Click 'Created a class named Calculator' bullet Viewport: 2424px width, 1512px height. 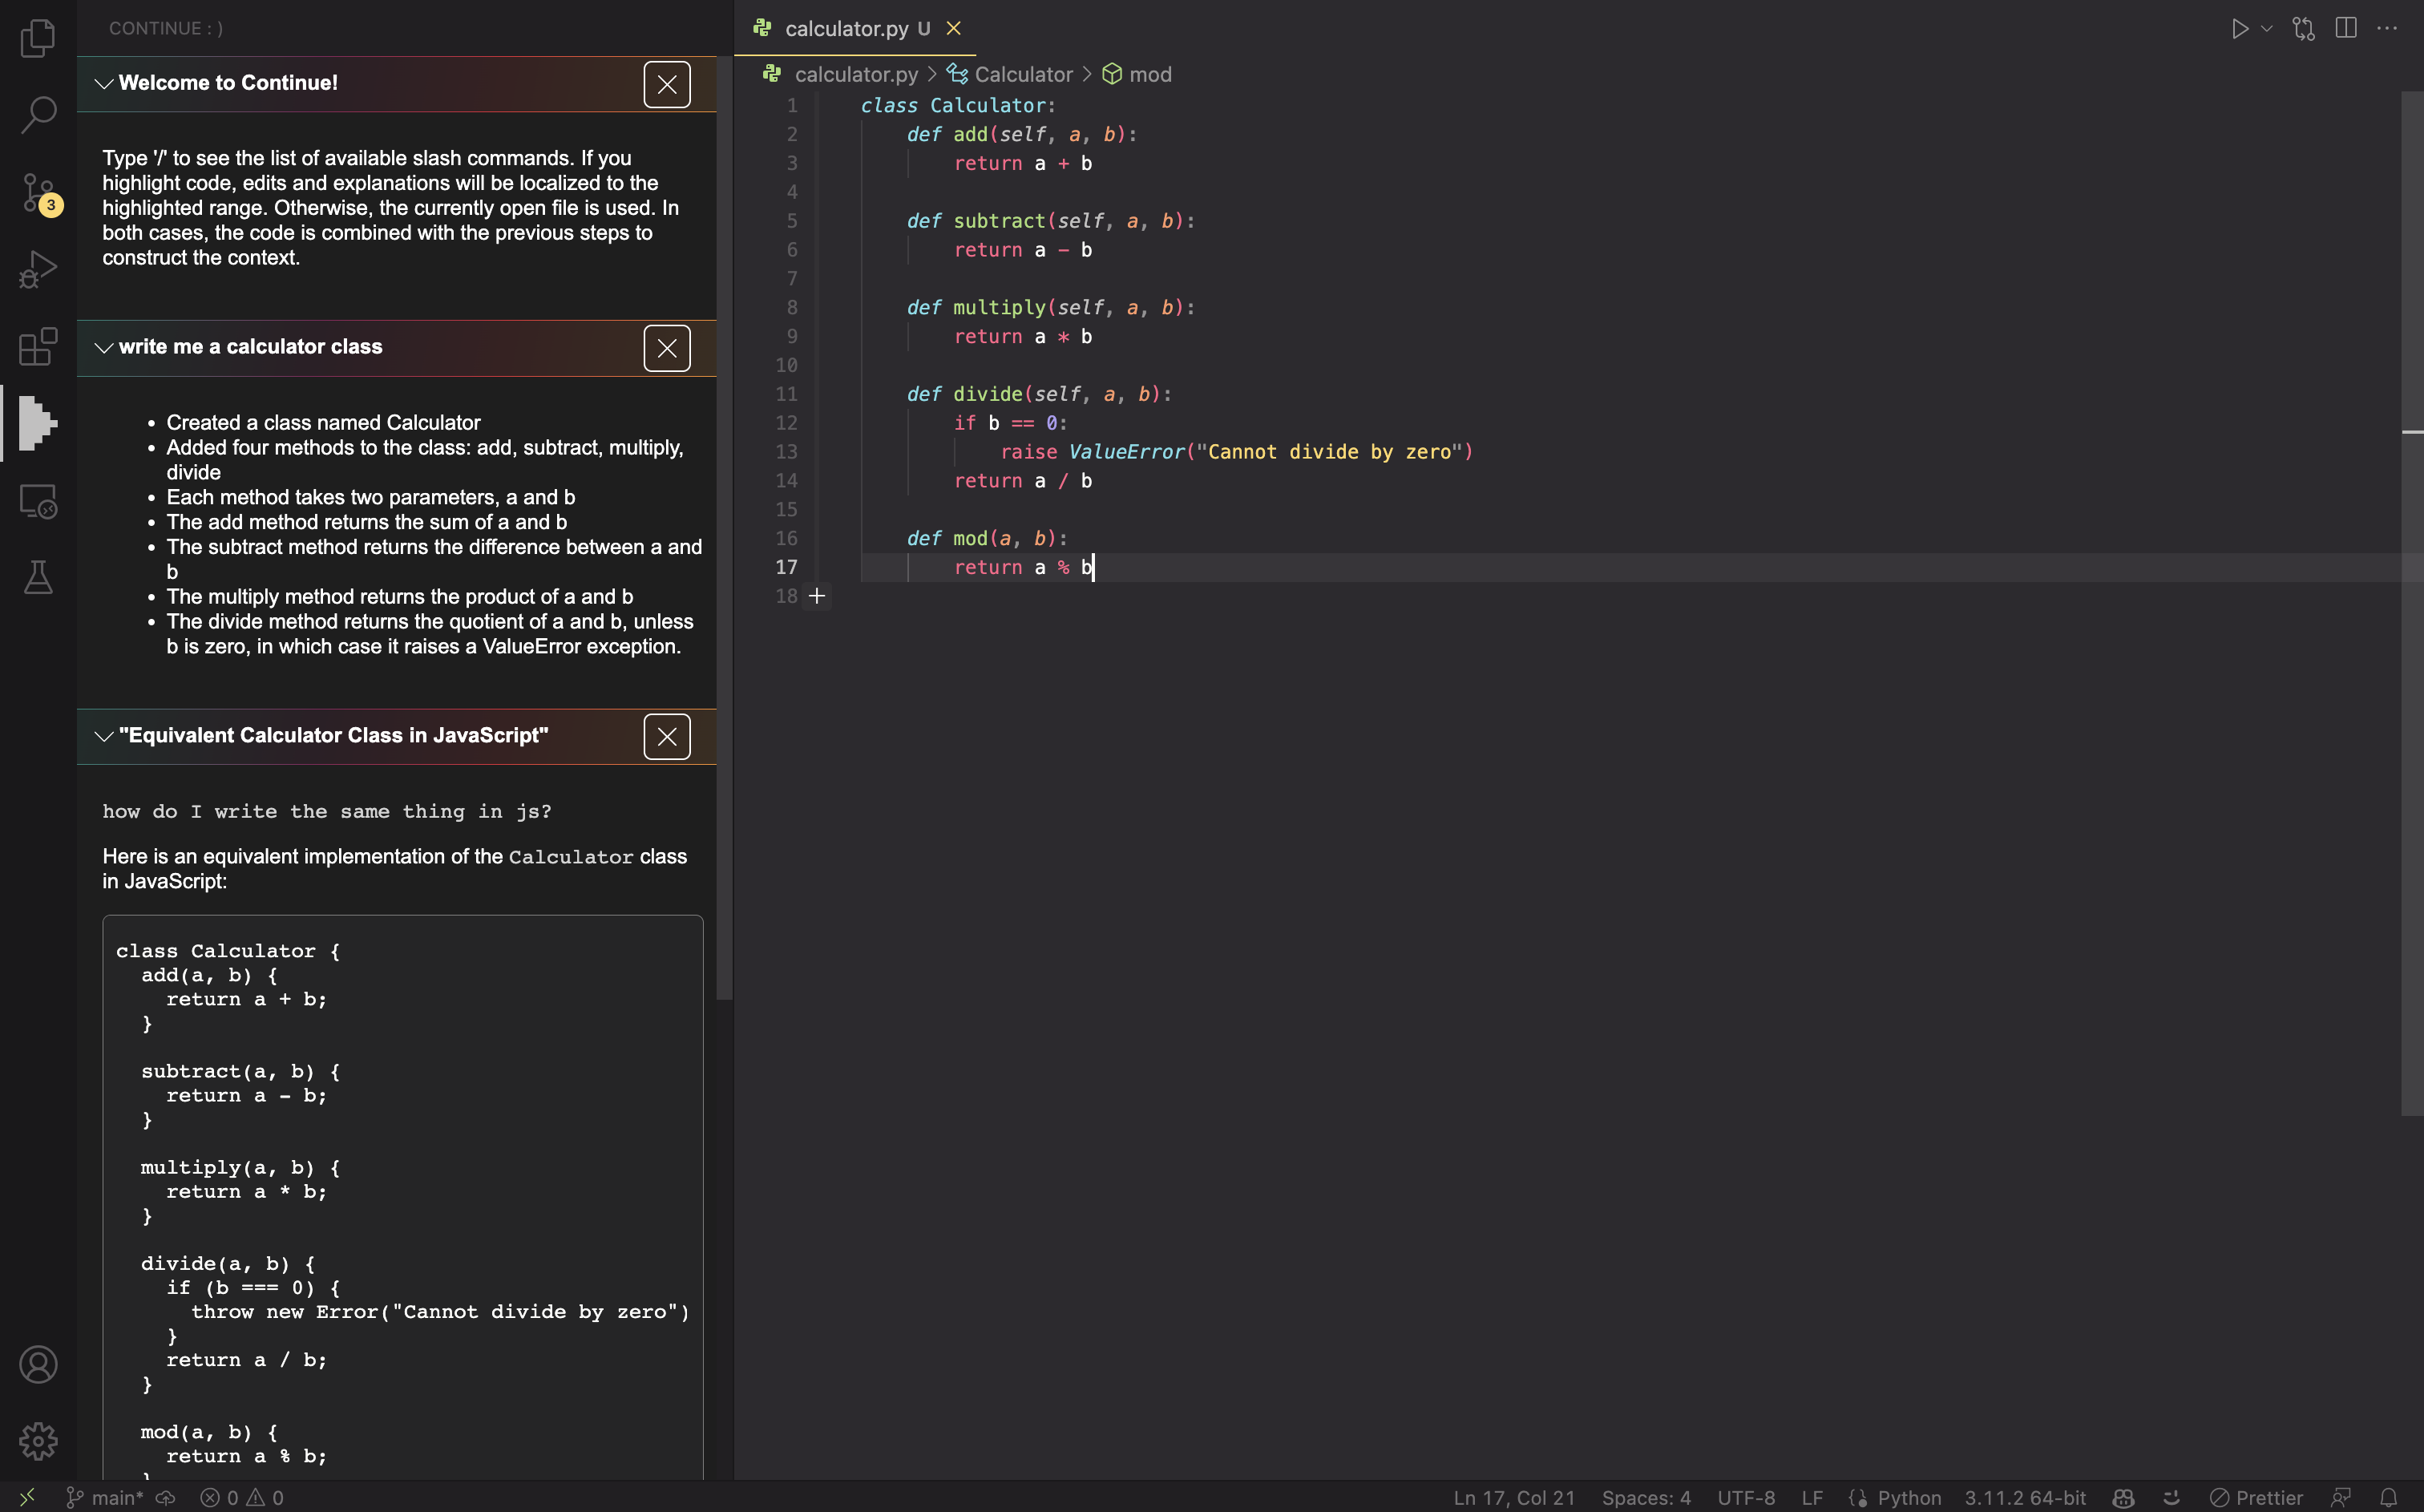pyautogui.click(x=323, y=422)
